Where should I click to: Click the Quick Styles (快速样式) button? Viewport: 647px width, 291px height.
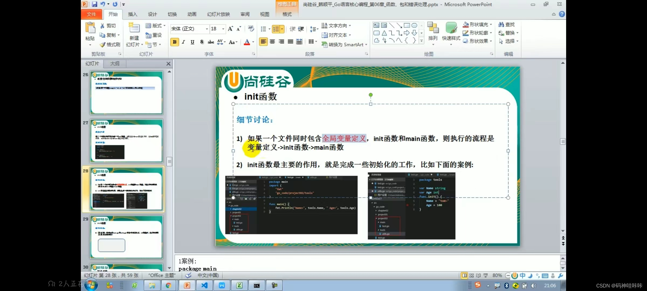[x=451, y=33]
